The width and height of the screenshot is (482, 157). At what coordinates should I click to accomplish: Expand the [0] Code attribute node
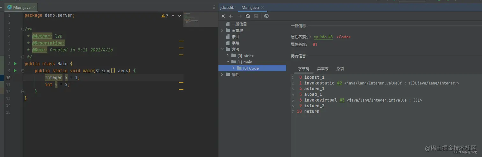pos(234,68)
